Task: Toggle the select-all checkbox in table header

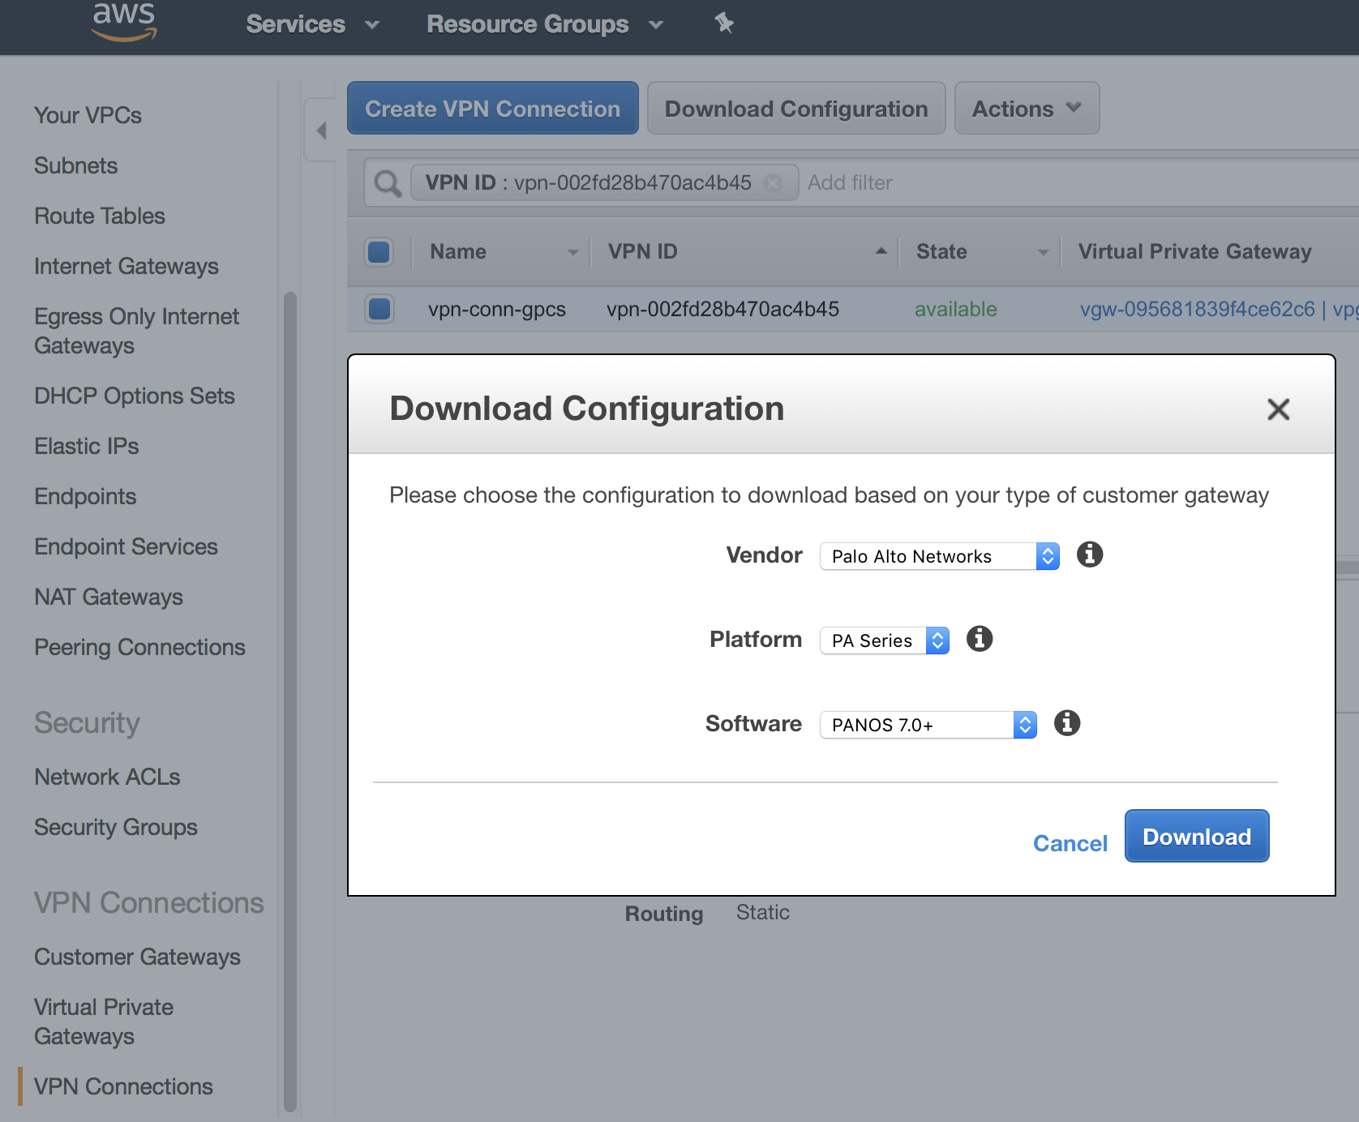Action: [379, 252]
